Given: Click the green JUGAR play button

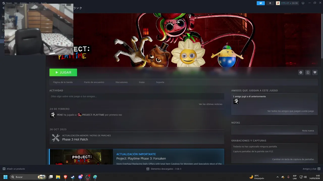Looking at the screenshot, I should click(63, 72).
